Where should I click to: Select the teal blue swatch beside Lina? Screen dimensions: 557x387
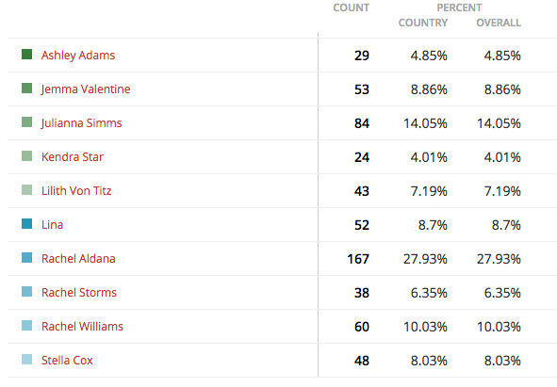(x=27, y=224)
